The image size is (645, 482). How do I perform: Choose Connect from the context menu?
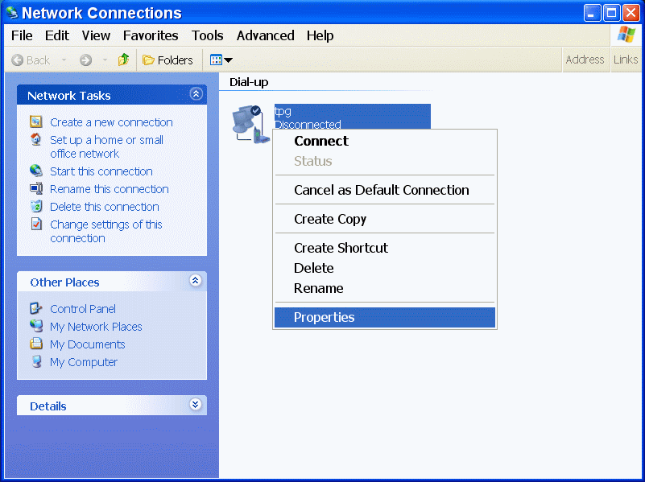385,141
